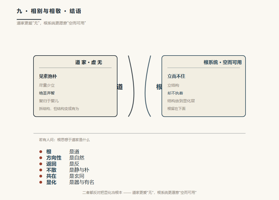
Task: Click the line 复归于婴儿
Action: [x=49, y=101]
